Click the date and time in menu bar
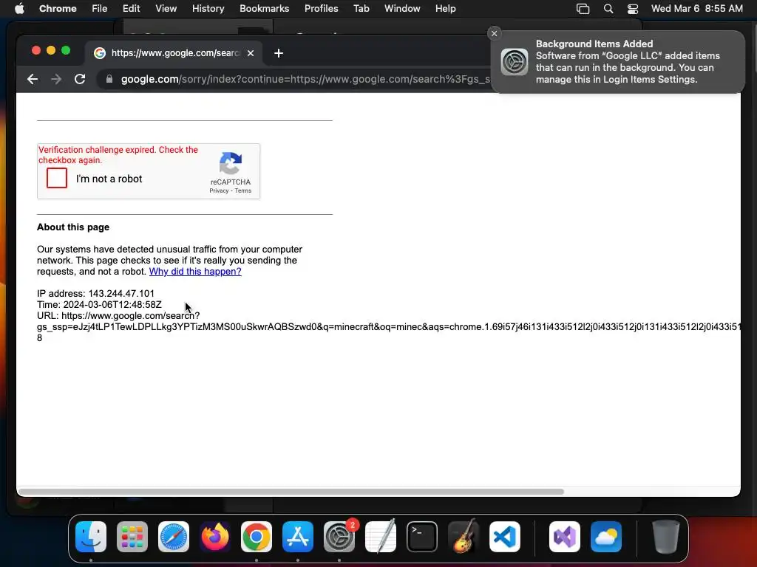Image resolution: width=757 pixels, height=567 pixels. 696,9
